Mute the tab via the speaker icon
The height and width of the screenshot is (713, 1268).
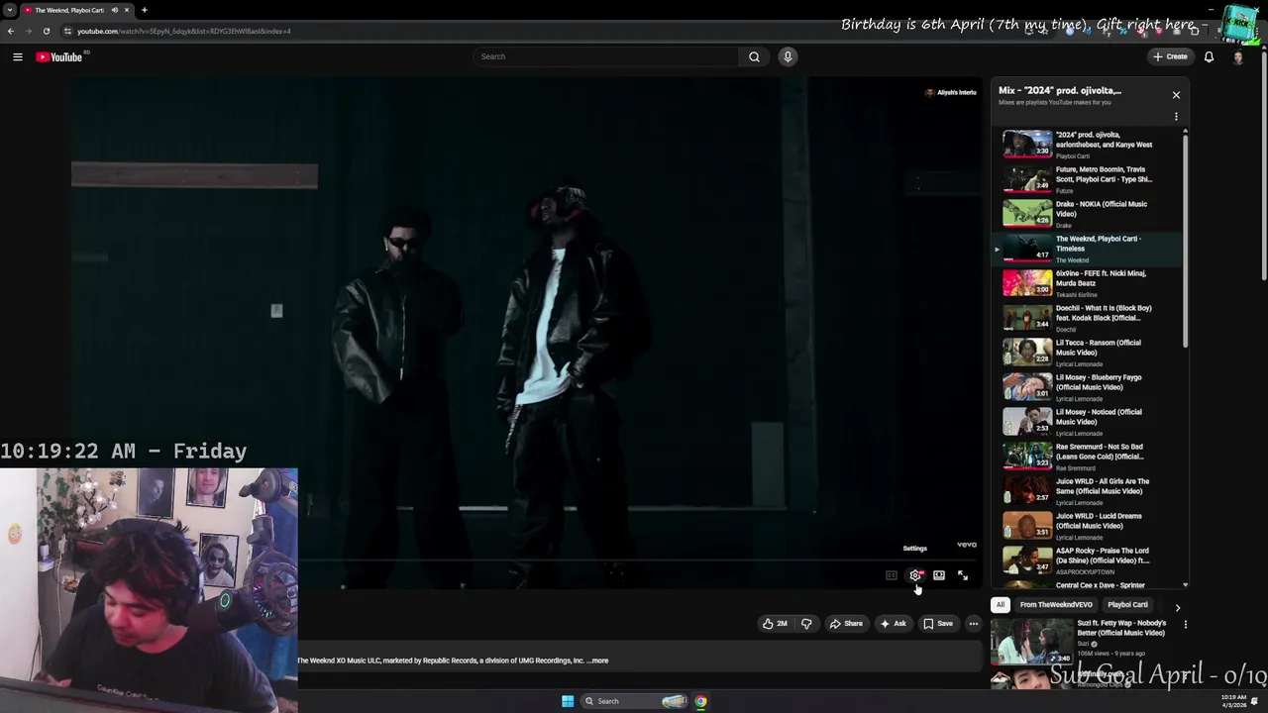115,10
